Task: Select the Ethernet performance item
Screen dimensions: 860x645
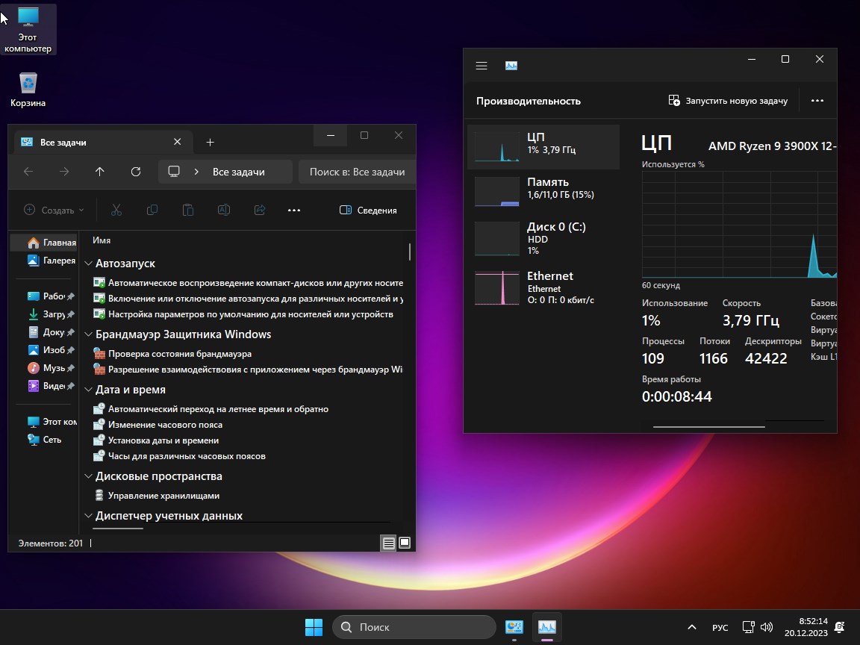Action: click(x=543, y=287)
